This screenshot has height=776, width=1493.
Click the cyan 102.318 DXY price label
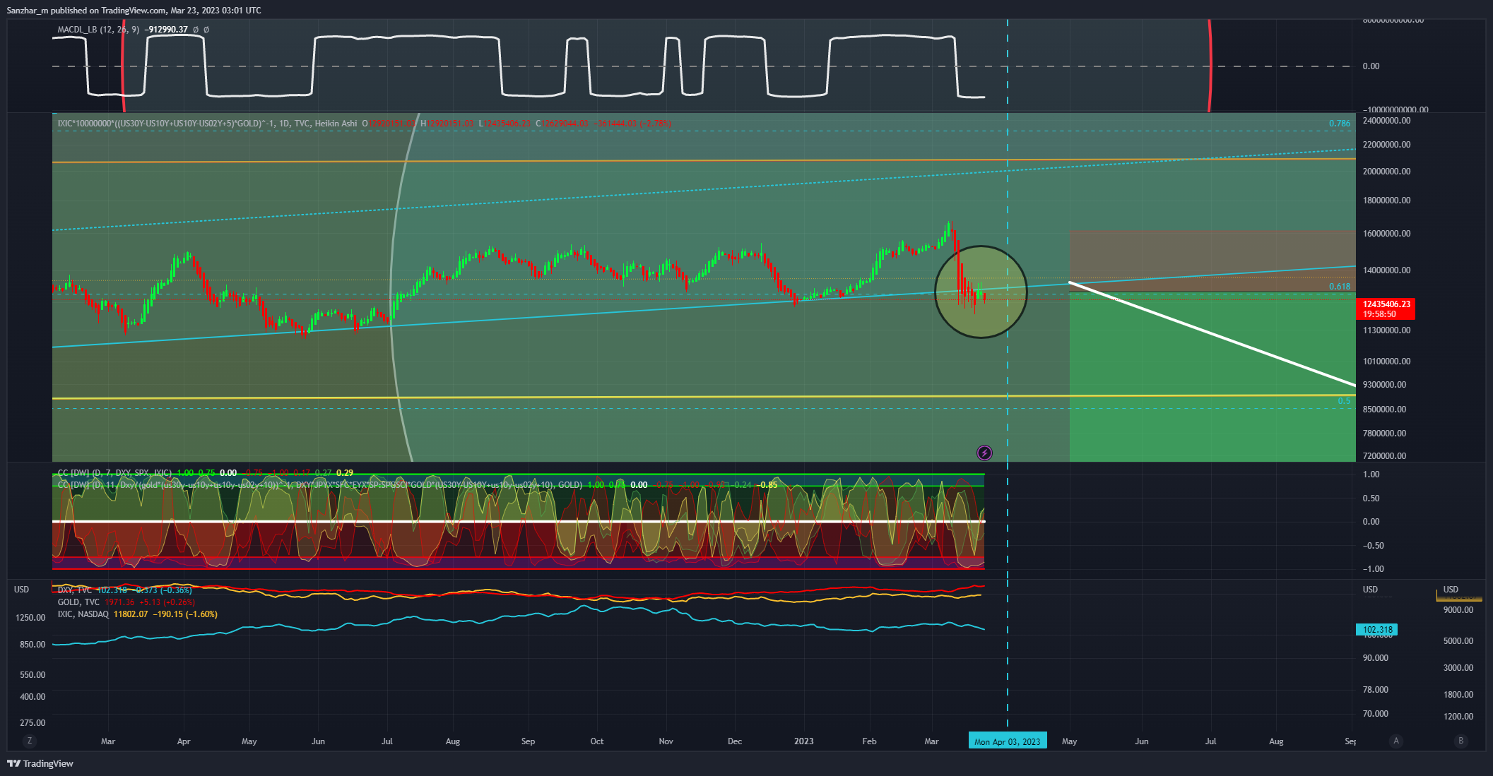[1377, 630]
